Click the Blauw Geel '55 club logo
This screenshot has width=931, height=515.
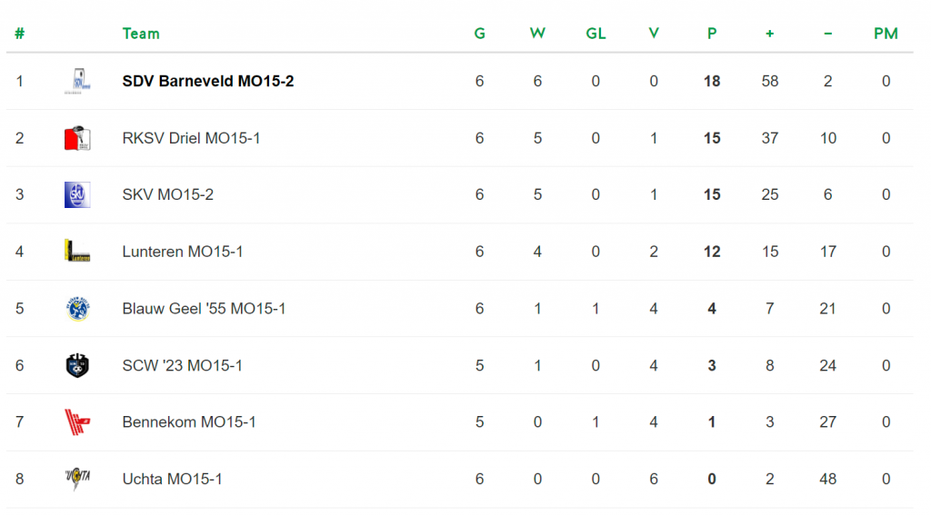click(x=77, y=309)
